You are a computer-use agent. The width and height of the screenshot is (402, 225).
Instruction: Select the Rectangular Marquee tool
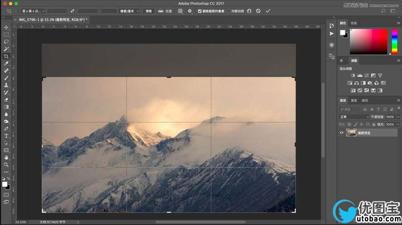click(x=6, y=35)
